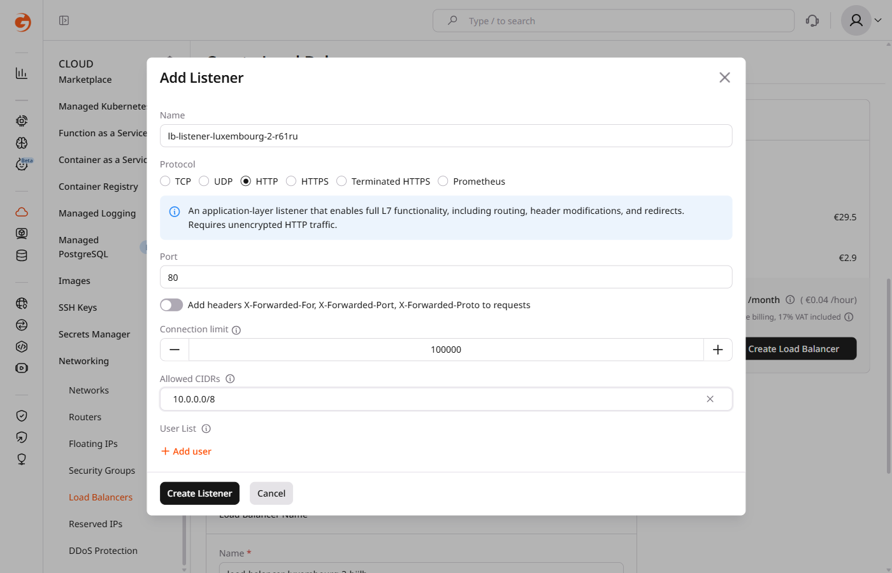Open Managed Logging menu item
The image size is (892, 573).
click(x=97, y=213)
